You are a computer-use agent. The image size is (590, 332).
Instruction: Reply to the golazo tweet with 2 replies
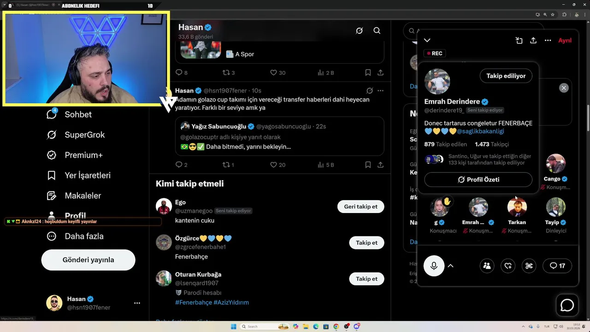[x=182, y=165]
